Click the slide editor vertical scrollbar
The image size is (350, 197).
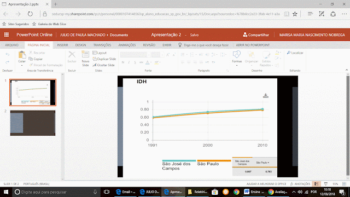pyautogui.click(x=348, y=126)
